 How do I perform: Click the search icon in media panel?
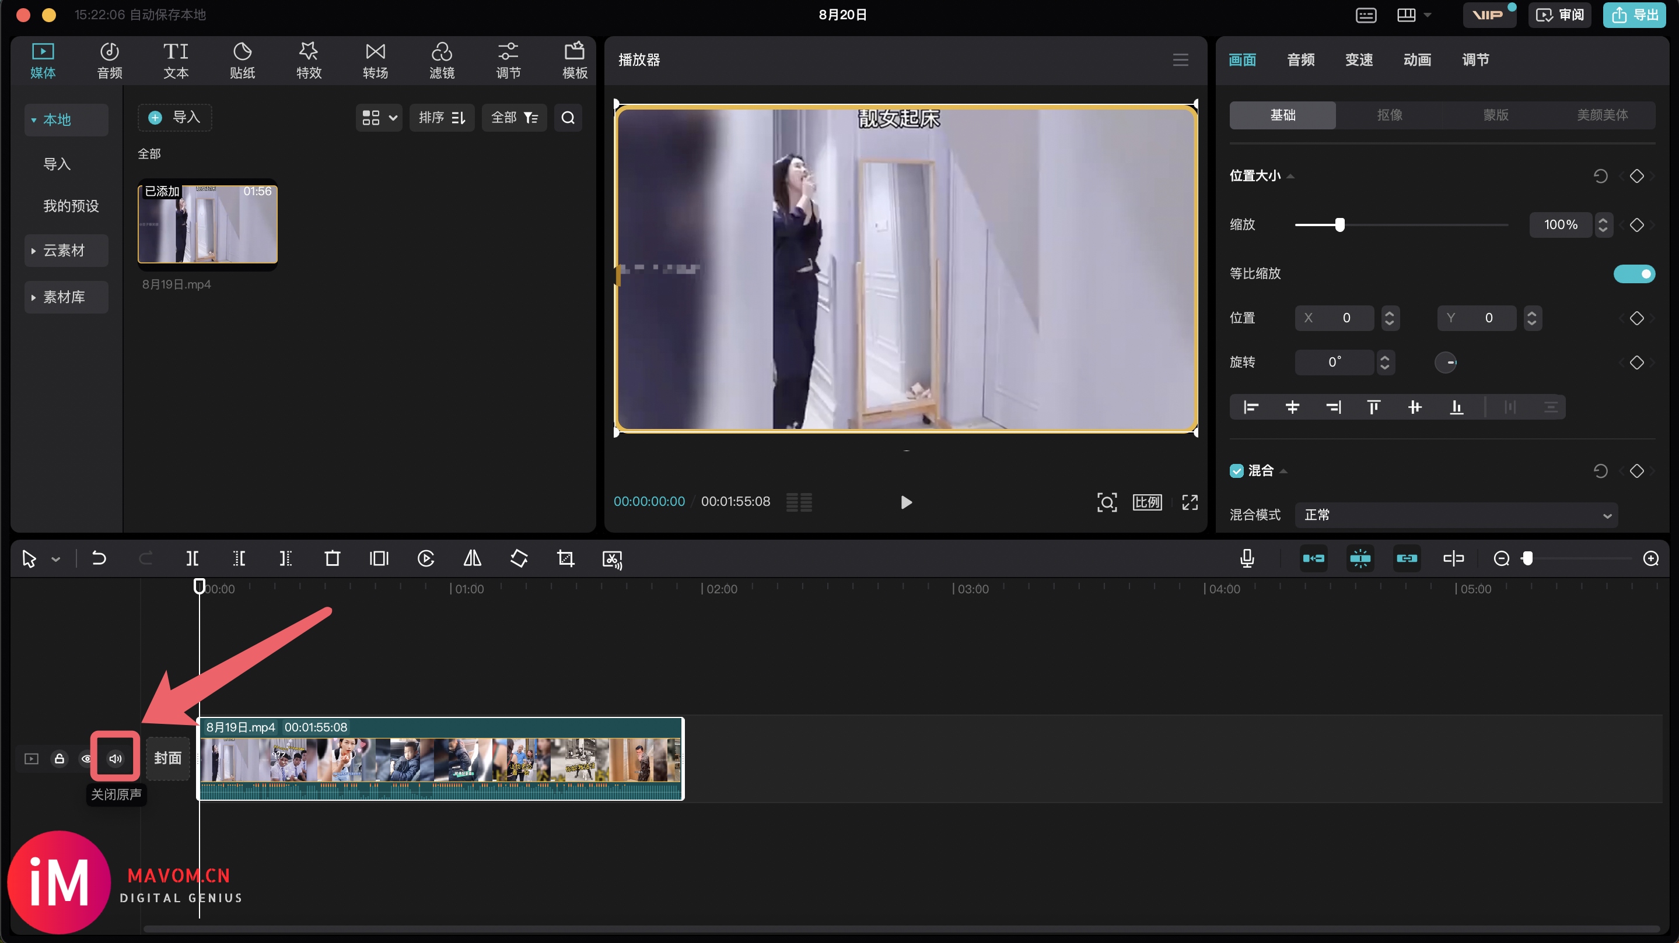pyautogui.click(x=568, y=117)
